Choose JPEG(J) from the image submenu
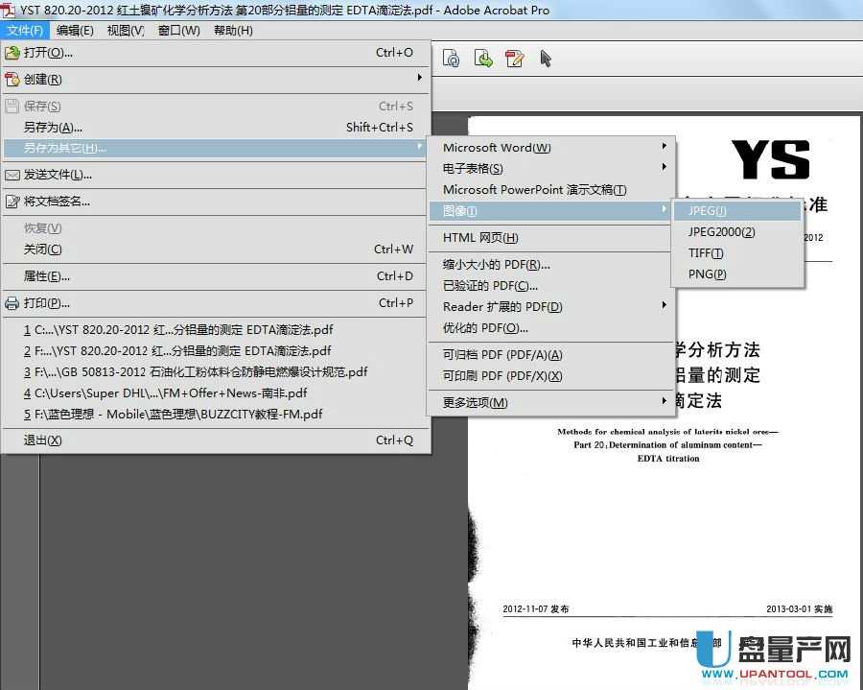Viewport: 863px width, 690px height. (x=708, y=211)
